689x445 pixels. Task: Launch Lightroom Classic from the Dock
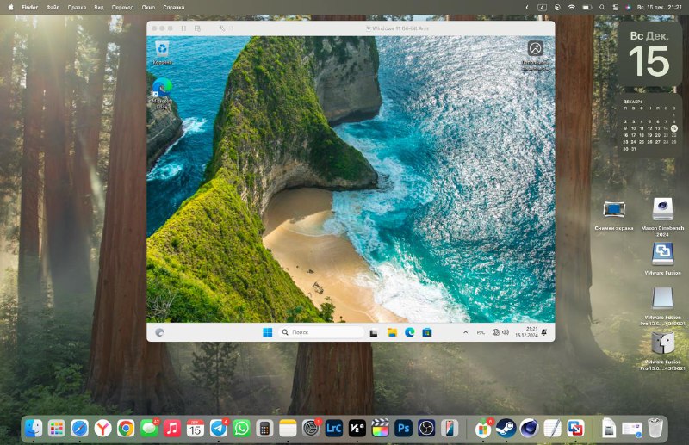click(x=334, y=429)
